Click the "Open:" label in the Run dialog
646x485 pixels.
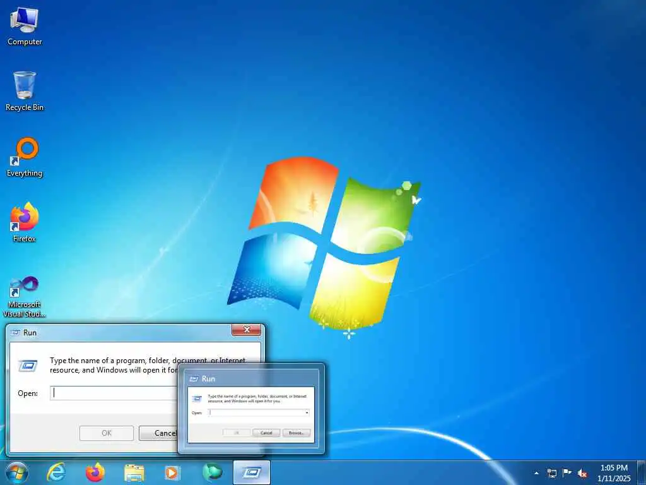(28, 393)
